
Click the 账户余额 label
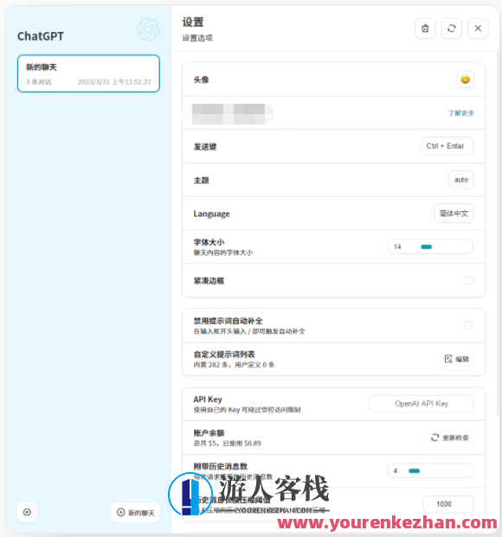(x=209, y=433)
